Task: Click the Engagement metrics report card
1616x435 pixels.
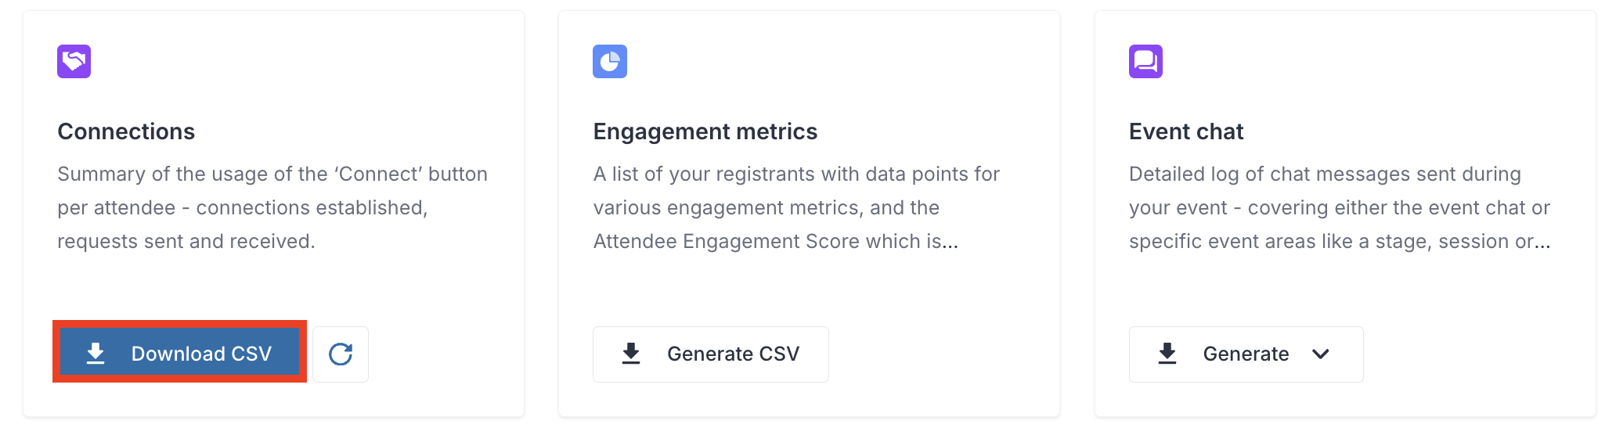Action: (809, 214)
